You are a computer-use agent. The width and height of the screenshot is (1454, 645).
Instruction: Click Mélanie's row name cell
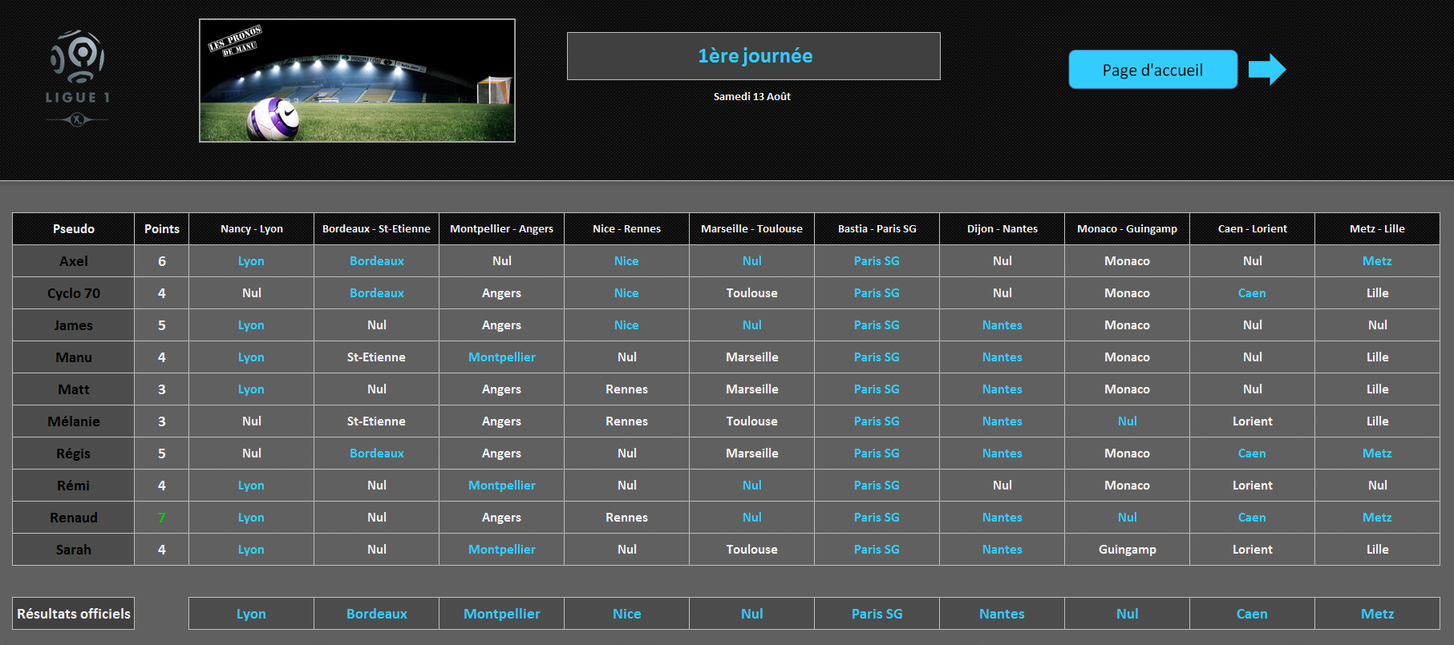coord(74,421)
